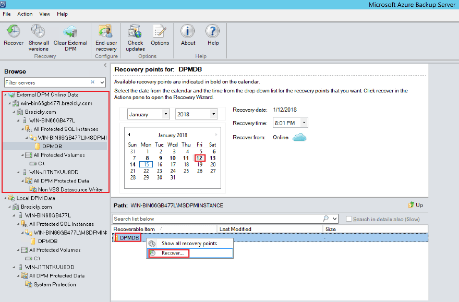Image resolution: width=459 pixels, height=302 pixels.
Task: Click the Clear External DPM icon
Action: coord(70,32)
